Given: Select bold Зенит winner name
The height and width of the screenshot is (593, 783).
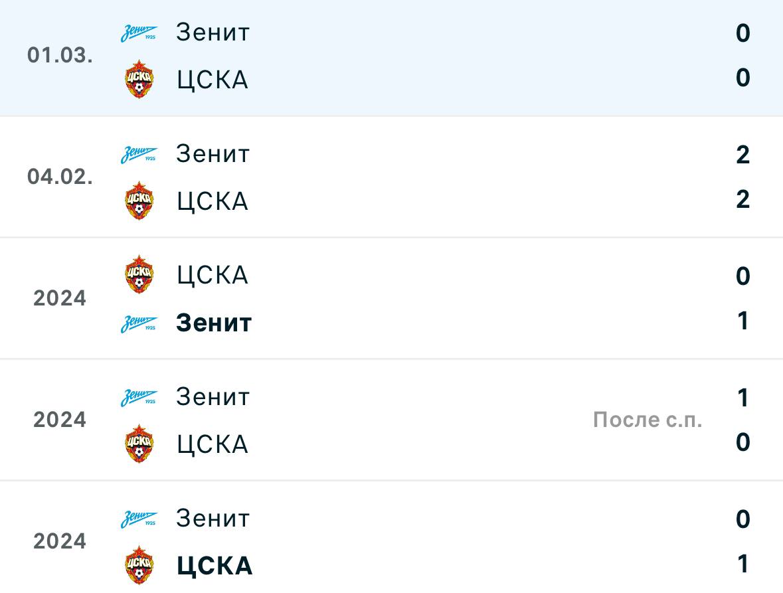Looking at the screenshot, I should point(214,323).
